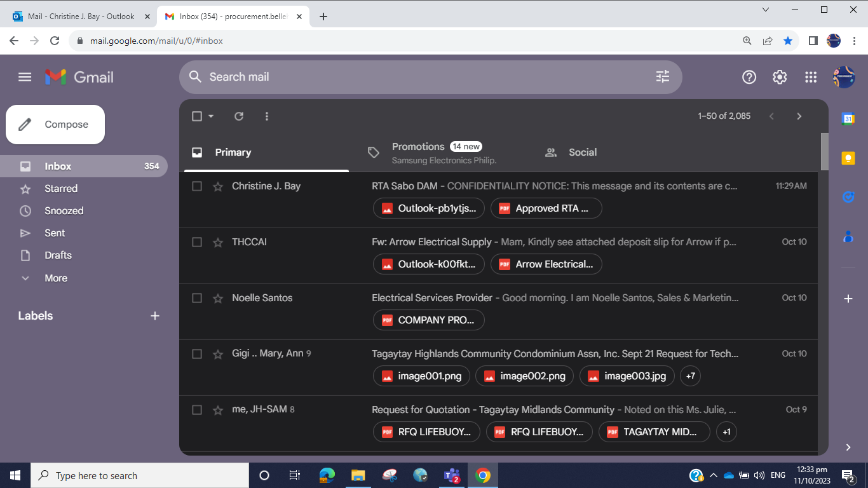Open Gmail settings gear icon
This screenshot has width=868, height=488.
pos(780,77)
